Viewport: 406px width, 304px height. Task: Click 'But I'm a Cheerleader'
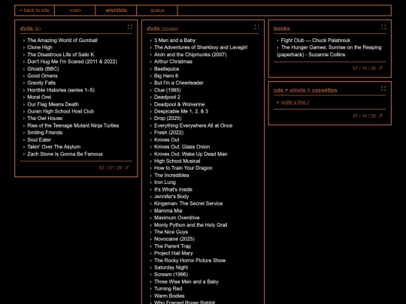(x=179, y=83)
